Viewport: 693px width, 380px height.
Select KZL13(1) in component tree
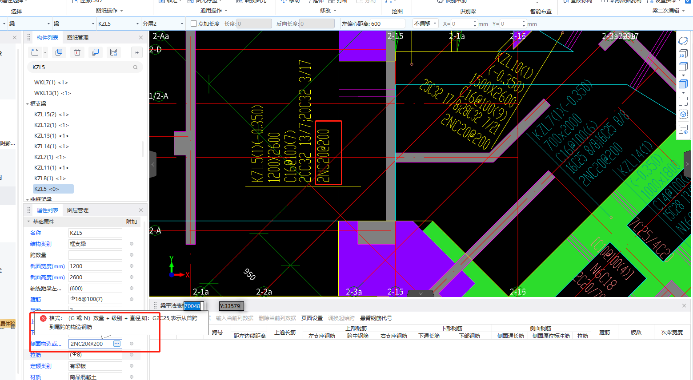coord(52,135)
